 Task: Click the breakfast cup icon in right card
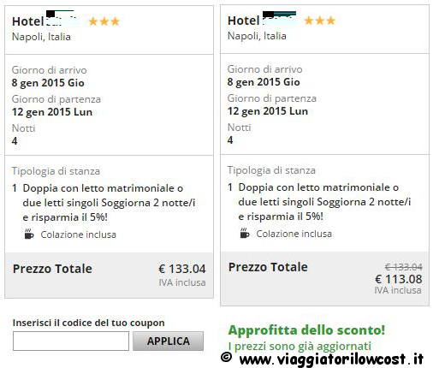coord(245,233)
